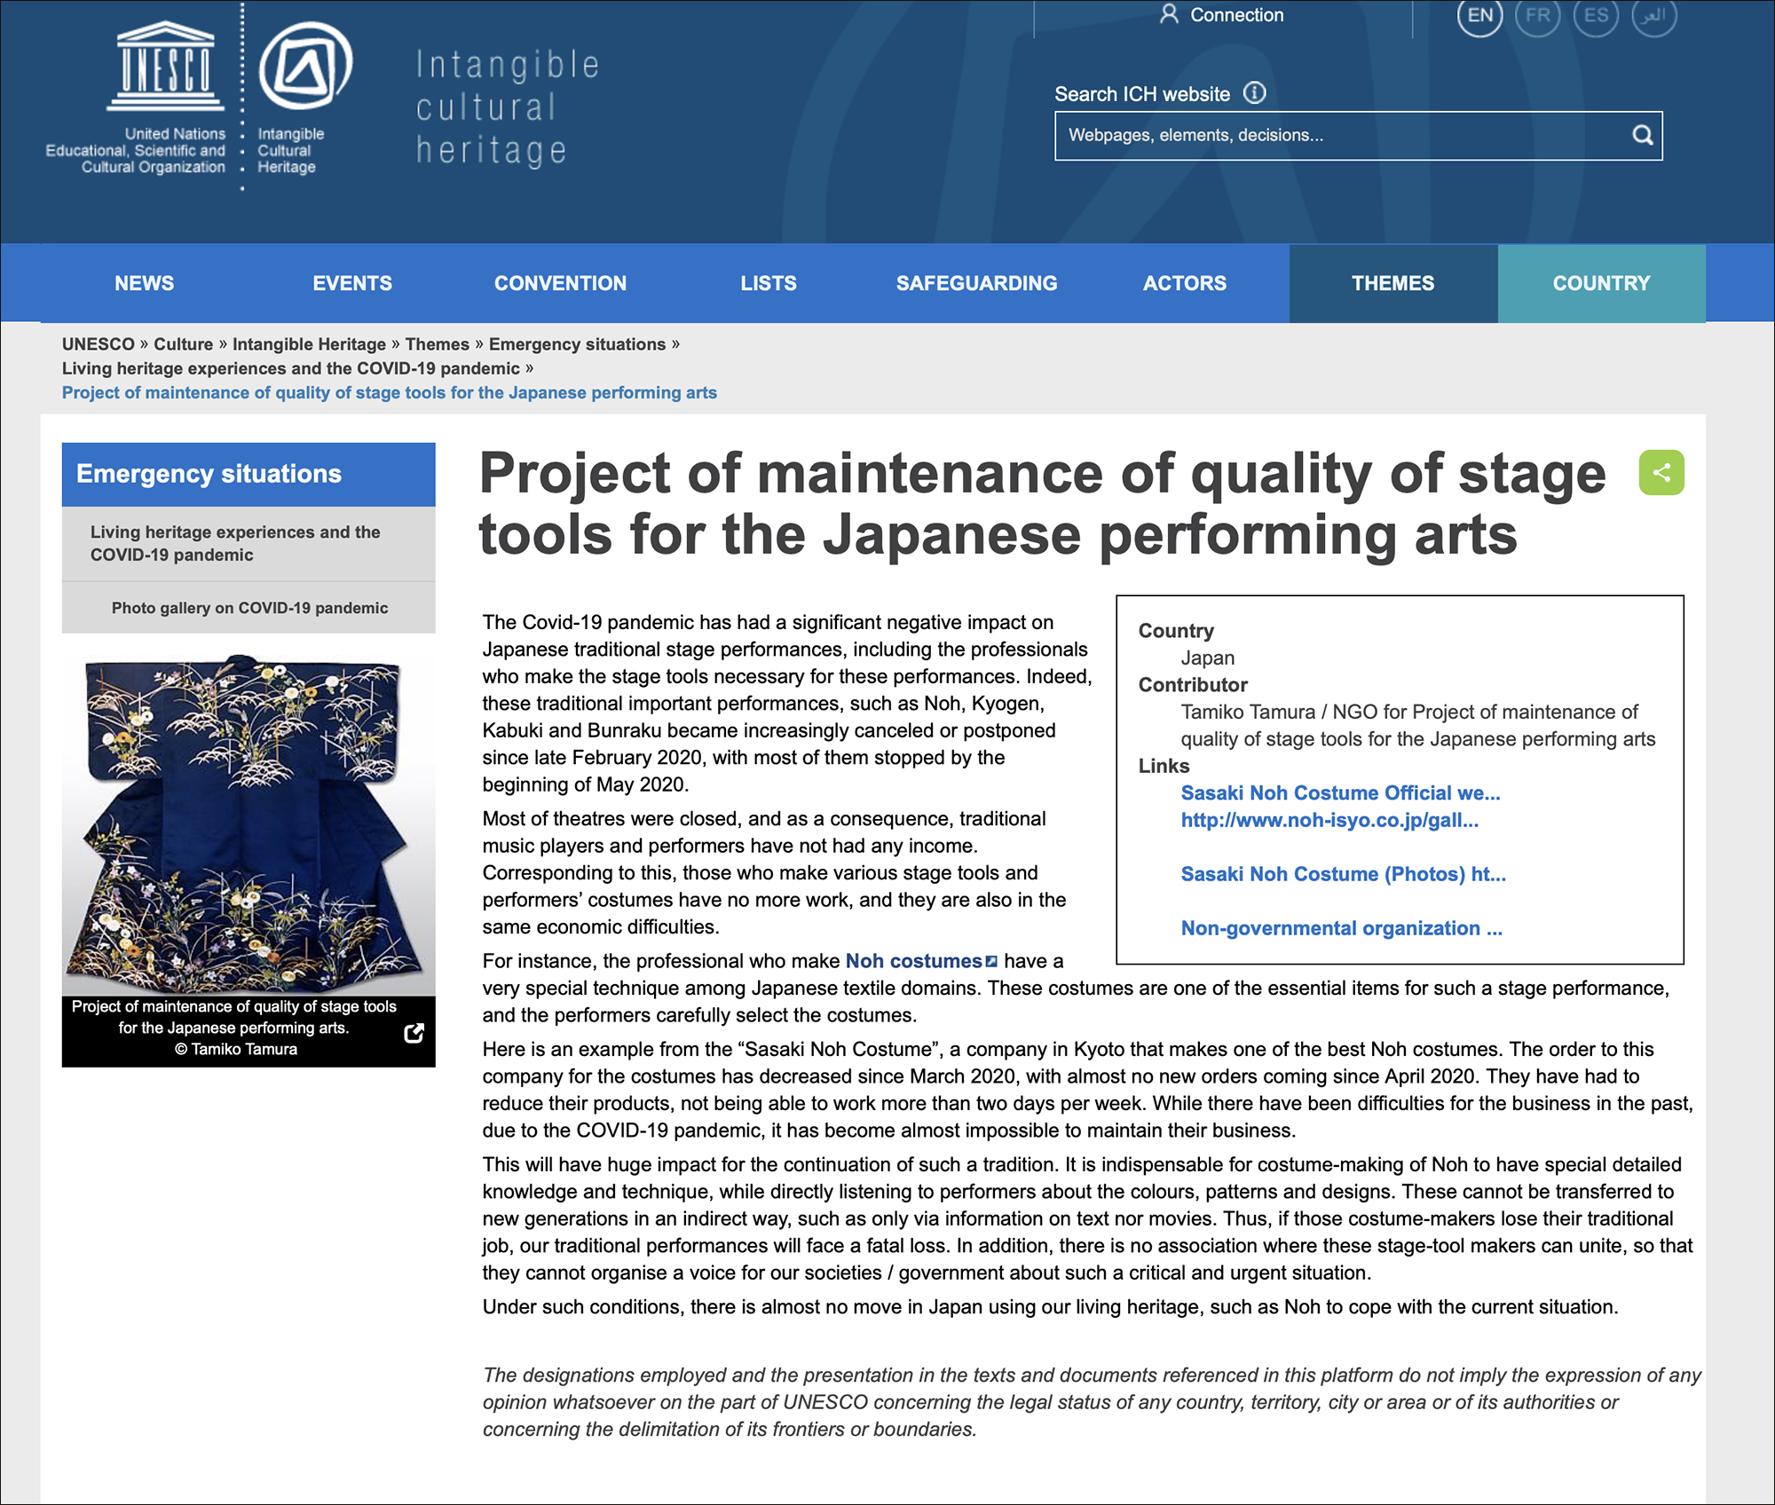Open the kimono image external-link icon
The width and height of the screenshot is (1775, 1505).
(x=414, y=1033)
